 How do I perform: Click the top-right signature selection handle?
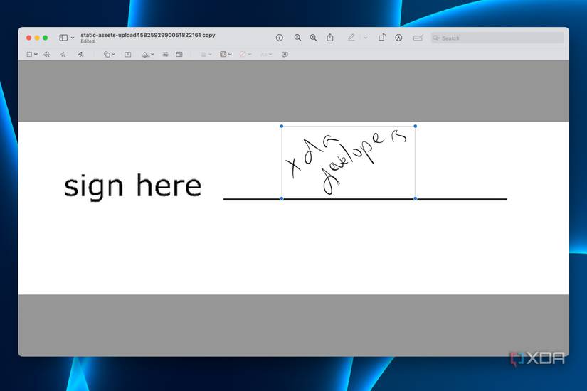(415, 126)
